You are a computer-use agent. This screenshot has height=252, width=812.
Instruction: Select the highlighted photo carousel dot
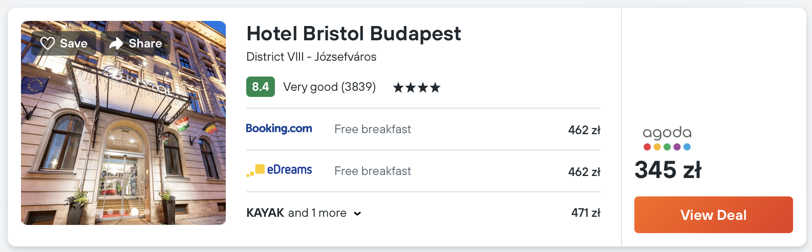tap(134, 211)
